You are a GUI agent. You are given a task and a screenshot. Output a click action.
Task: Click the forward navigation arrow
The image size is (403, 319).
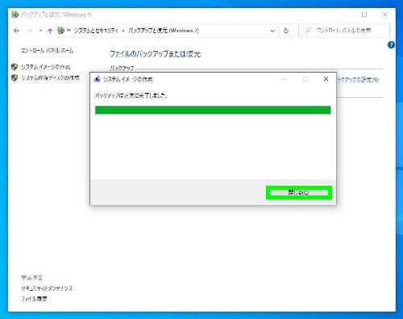coord(30,31)
